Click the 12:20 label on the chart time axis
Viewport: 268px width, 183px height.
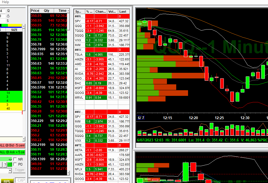click(x=193, y=118)
